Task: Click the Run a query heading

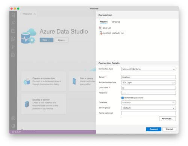Action: (x=86, y=78)
